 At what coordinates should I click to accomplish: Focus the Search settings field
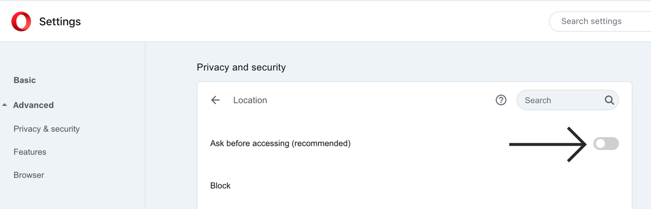(x=600, y=21)
